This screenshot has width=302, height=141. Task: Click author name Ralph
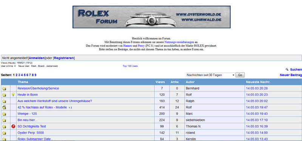point(190,101)
